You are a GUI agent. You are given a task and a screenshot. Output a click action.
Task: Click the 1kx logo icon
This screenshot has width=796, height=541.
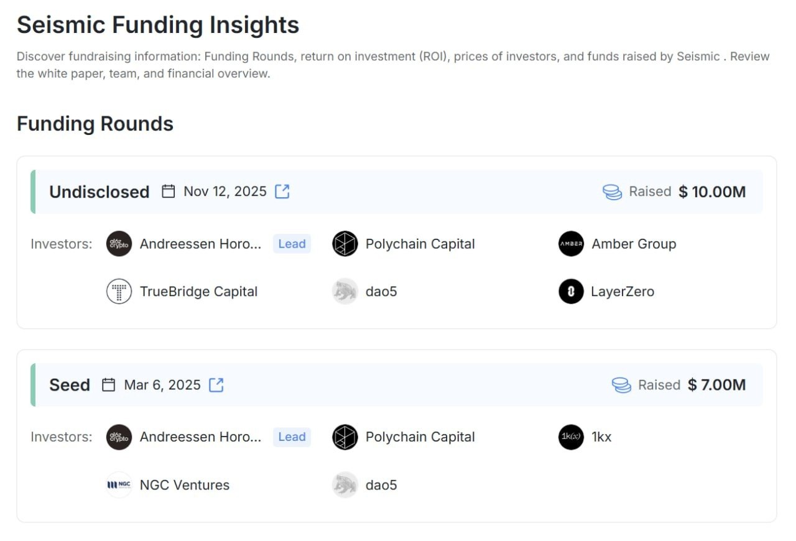point(571,437)
